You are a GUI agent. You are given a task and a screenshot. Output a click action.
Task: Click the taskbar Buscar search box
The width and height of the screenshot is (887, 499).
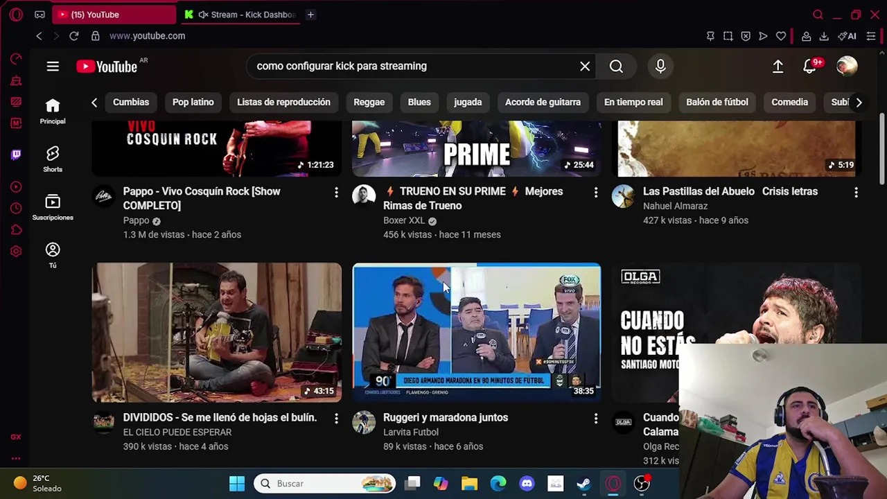[x=324, y=484]
